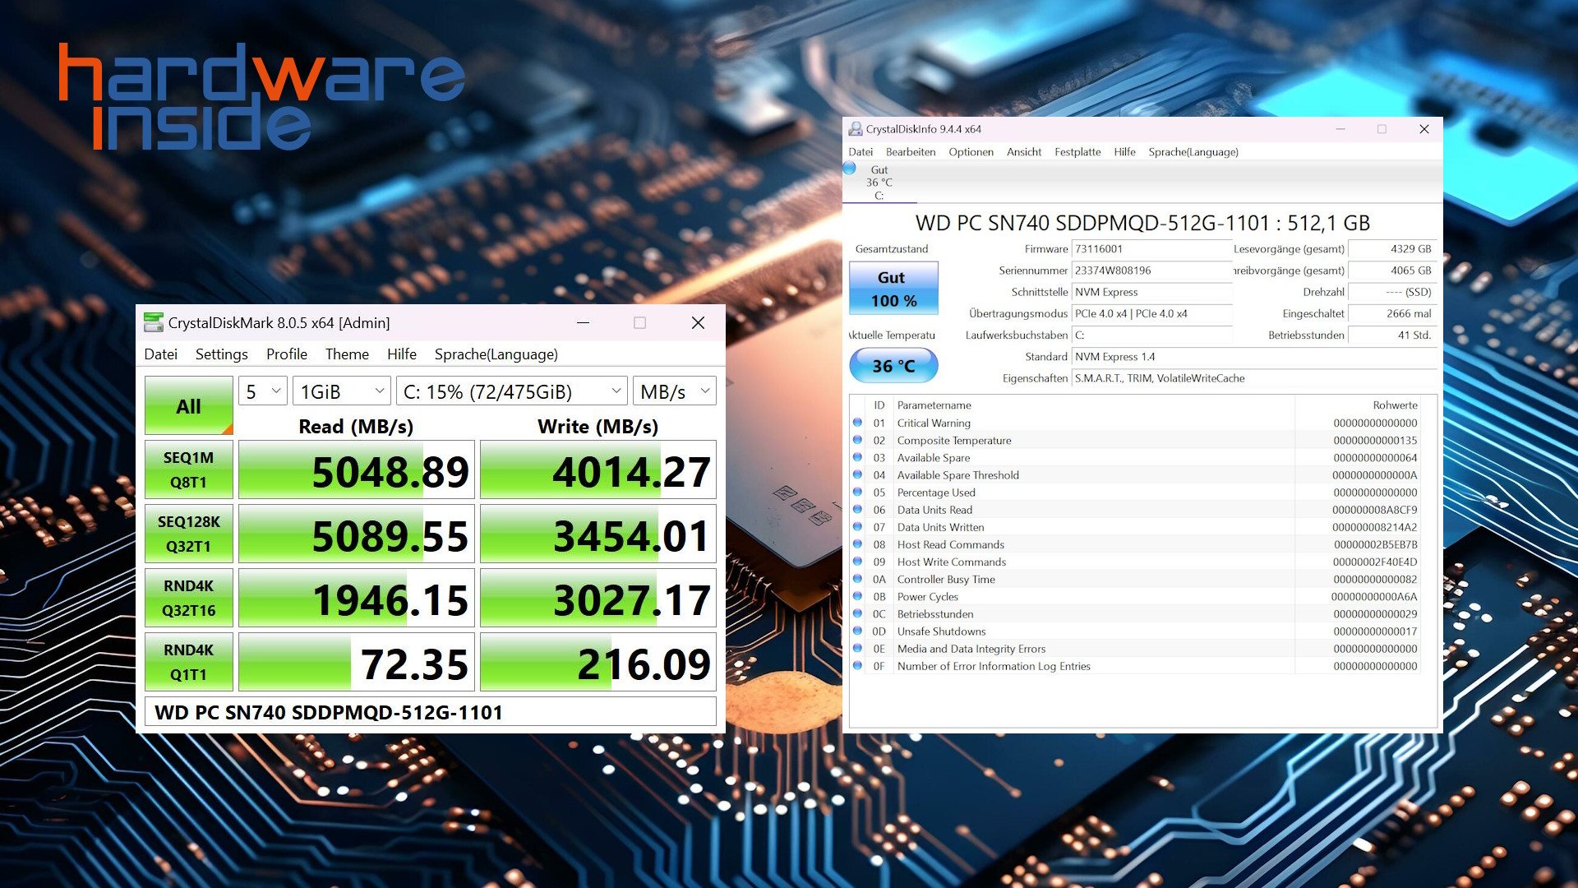Click the drive name text field at bottom
Screen dimensions: 1578x888
pyautogui.click(x=430, y=712)
